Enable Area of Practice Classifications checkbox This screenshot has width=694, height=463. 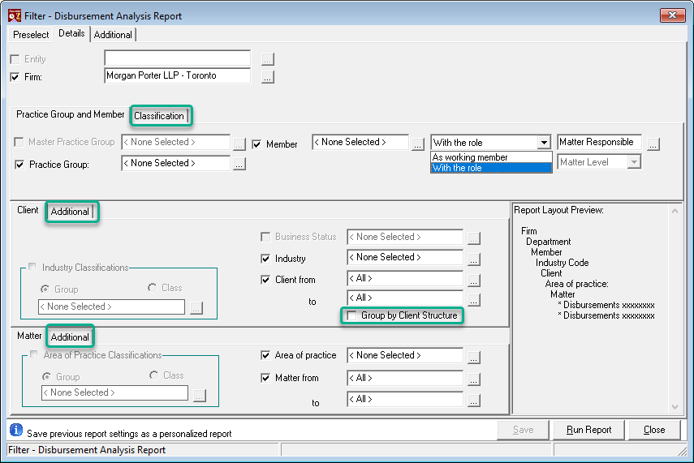tap(33, 354)
